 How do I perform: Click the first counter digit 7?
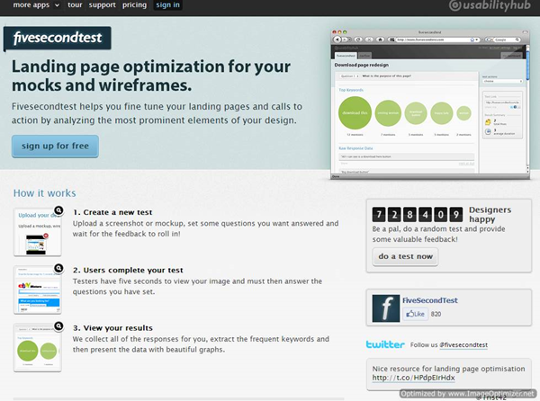coord(379,215)
